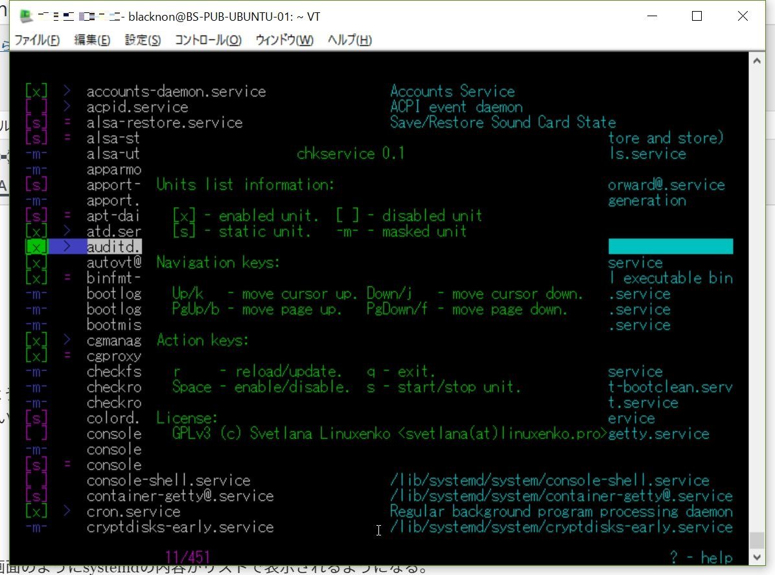Image resolution: width=775 pixels, height=575 pixels.
Task: Click the 'Action keys:' heading
Action: click(203, 340)
